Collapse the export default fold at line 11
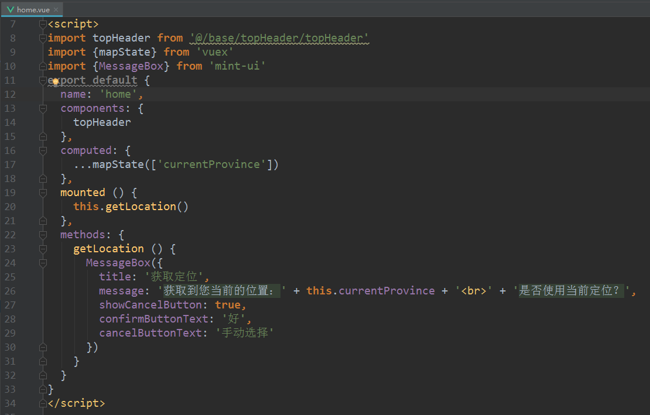The image size is (650, 415). pyautogui.click(x=43, y=80)
